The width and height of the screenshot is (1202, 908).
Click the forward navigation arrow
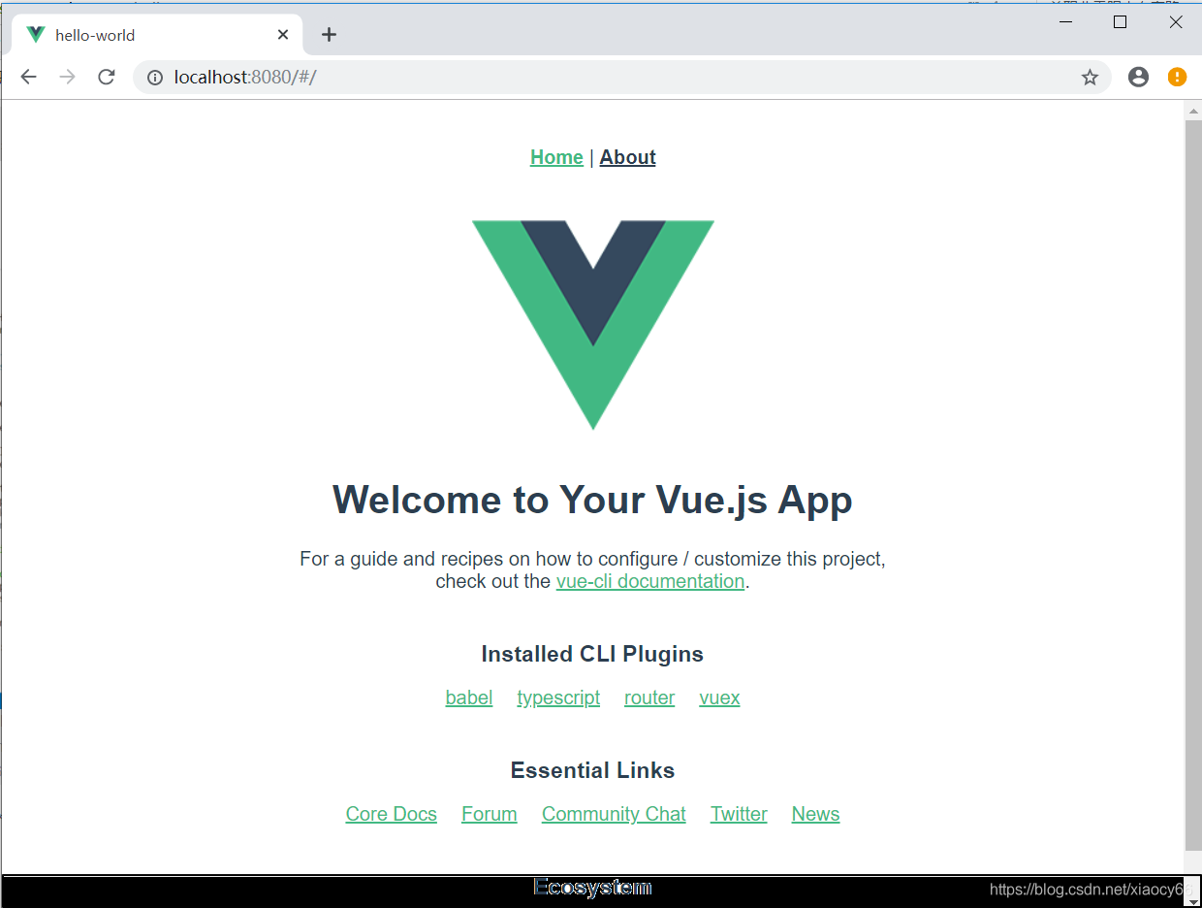(67, 77)
